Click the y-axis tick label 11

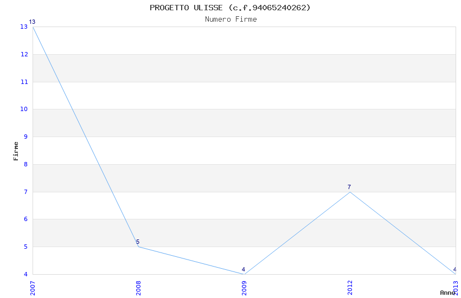24,82
